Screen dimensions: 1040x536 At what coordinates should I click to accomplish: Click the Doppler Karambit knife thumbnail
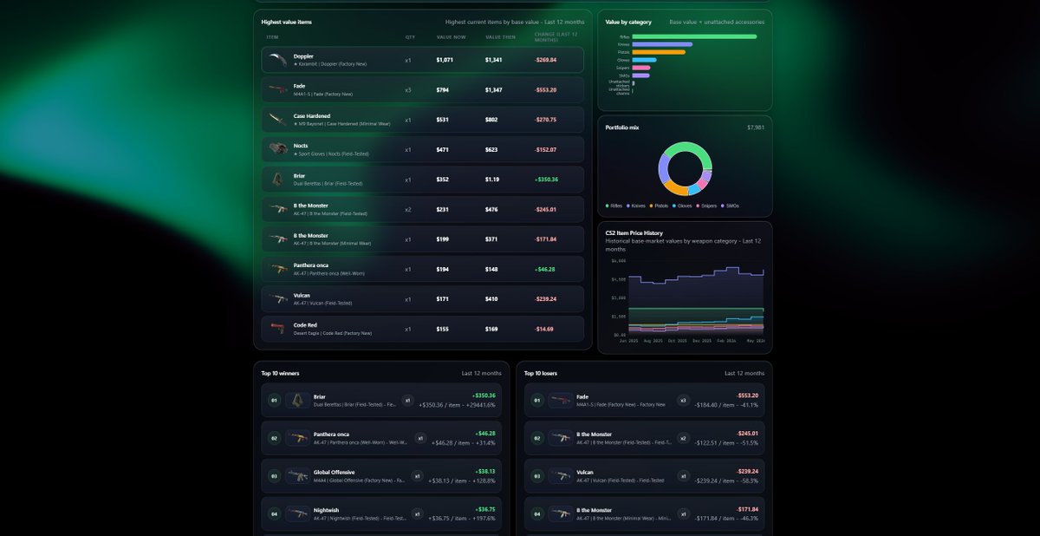(x=277, y=60)
